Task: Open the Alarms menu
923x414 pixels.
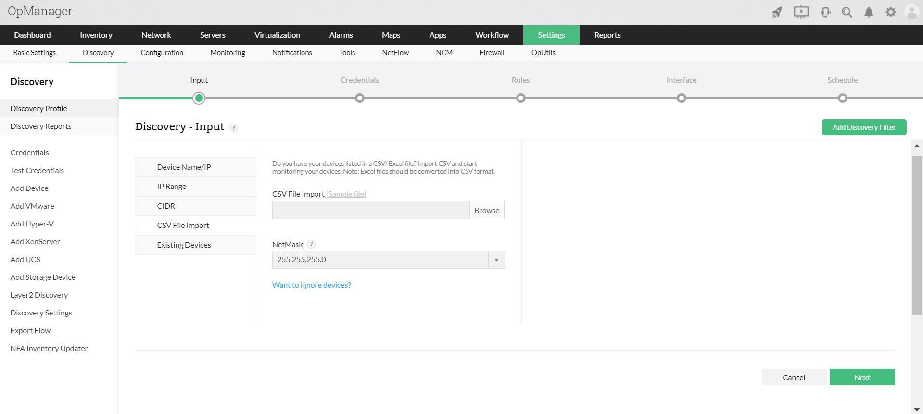Action: tap(341, 35)
